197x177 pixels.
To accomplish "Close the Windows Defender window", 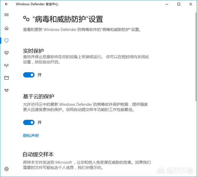I will [x=191, y=4].
